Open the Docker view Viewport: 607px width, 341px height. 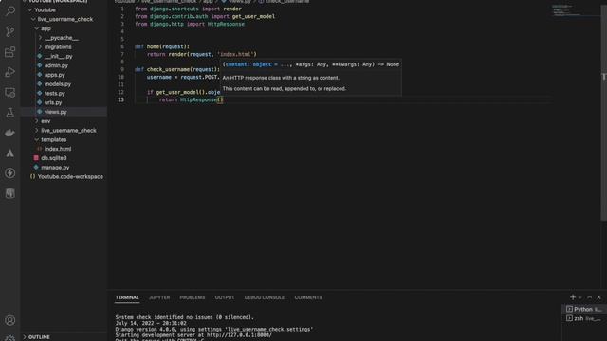tap(10, 133)
